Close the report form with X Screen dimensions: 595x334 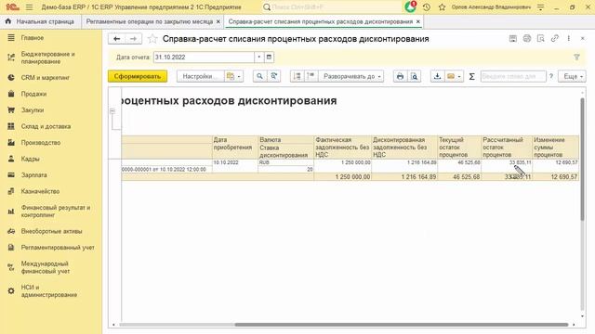pyautogui.click(x=583, y=38)
